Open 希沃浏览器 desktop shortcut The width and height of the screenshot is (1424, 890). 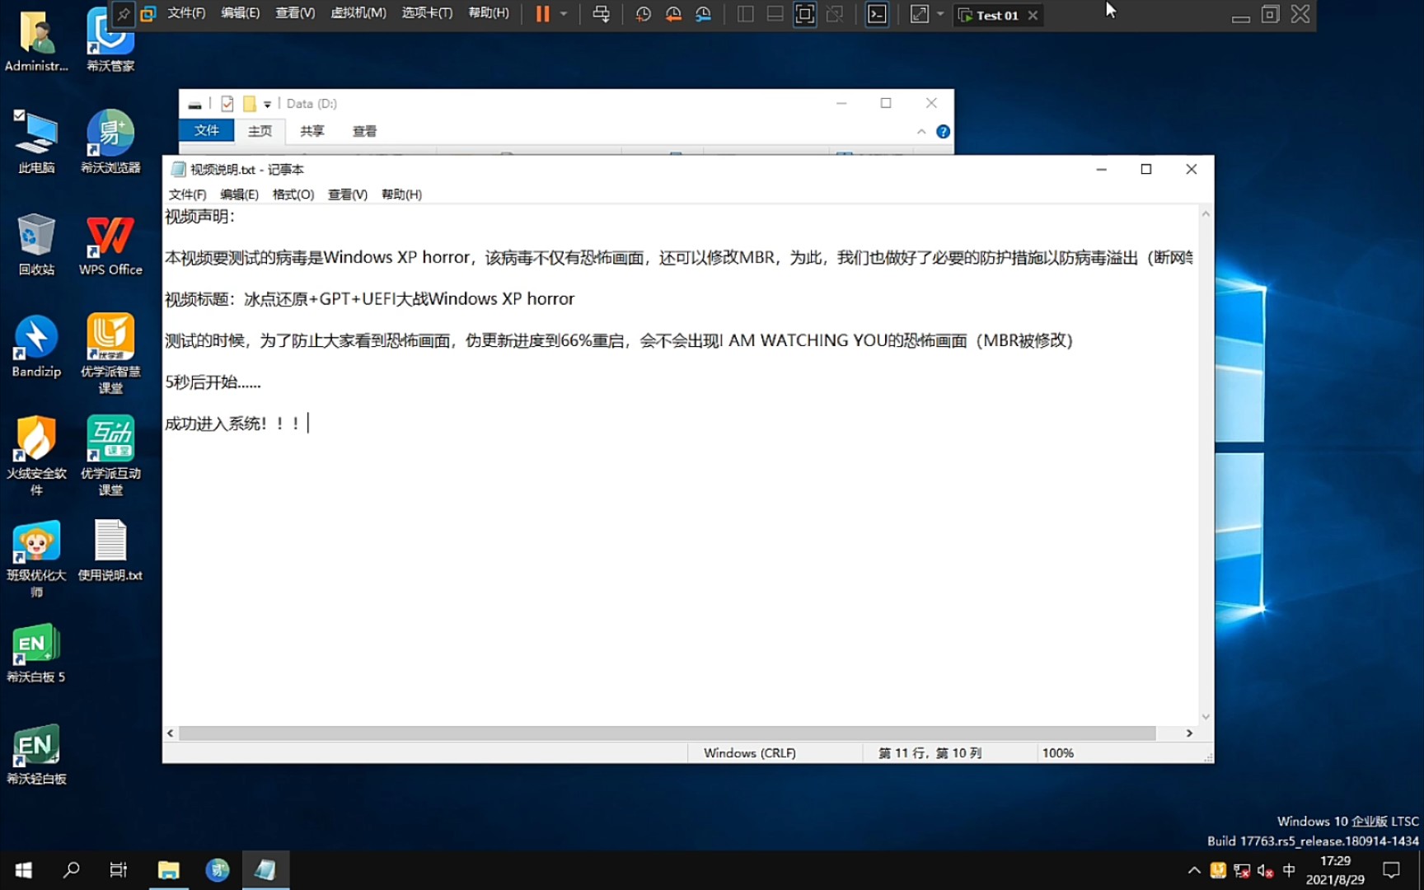coord(110,141)
